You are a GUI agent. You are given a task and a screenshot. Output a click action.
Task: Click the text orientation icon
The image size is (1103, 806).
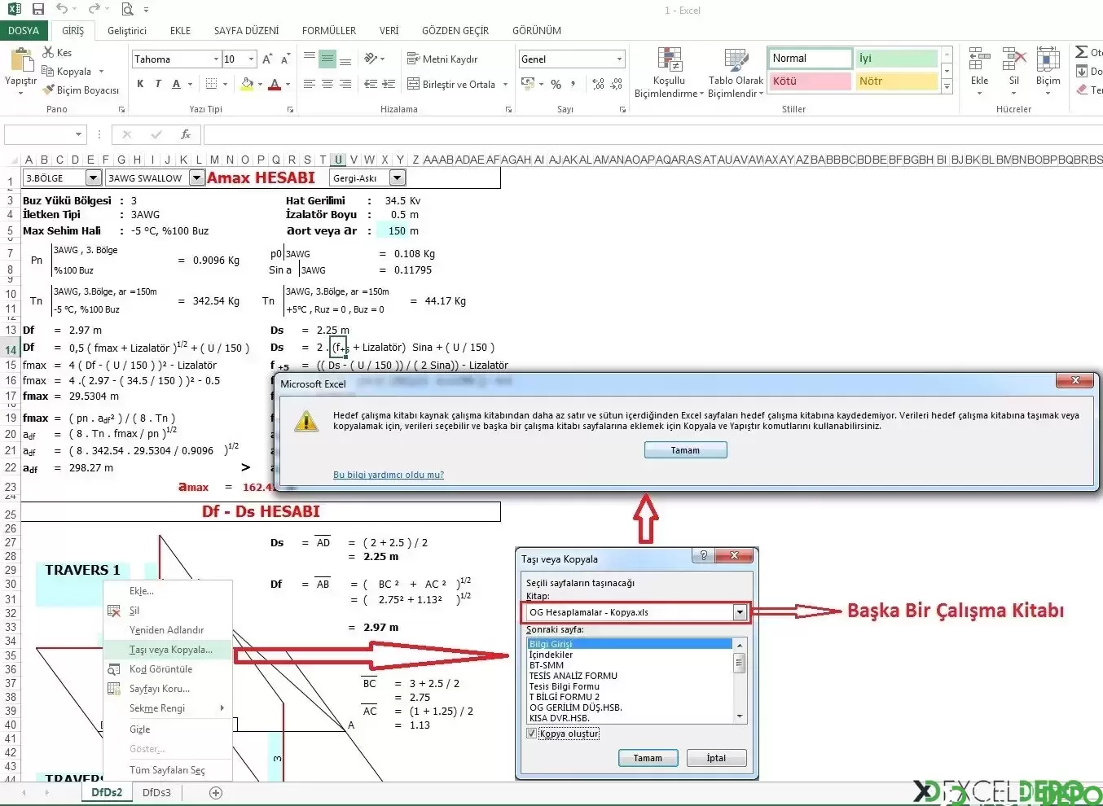[371, 58]
